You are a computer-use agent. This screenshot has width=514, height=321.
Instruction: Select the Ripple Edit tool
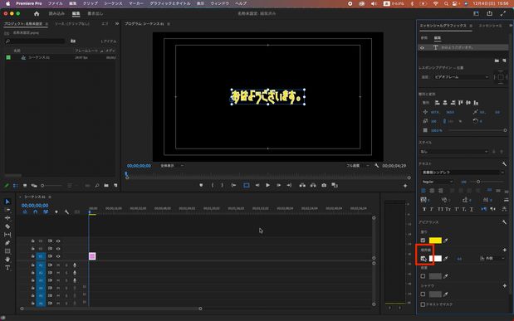[7, 218]
